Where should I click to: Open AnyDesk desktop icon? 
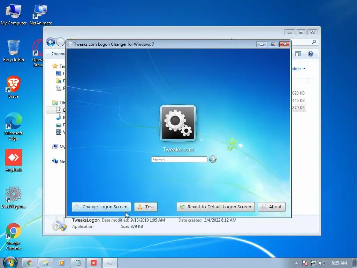[14, 161]
